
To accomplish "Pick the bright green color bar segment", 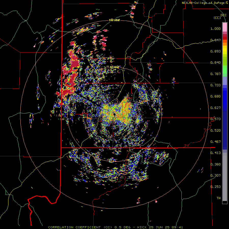I will coord(225,70).
